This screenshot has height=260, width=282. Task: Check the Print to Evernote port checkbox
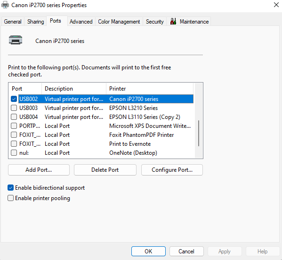14,144
